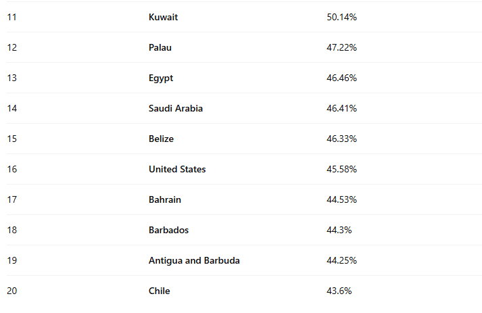The image size is (482, 313).
Task: Open Antigua and Barbuda entry
Action: point(194,260)
